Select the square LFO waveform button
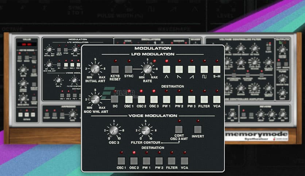This screenshot has width=305, height=176. pyautogui.click(x=204, y=69)
